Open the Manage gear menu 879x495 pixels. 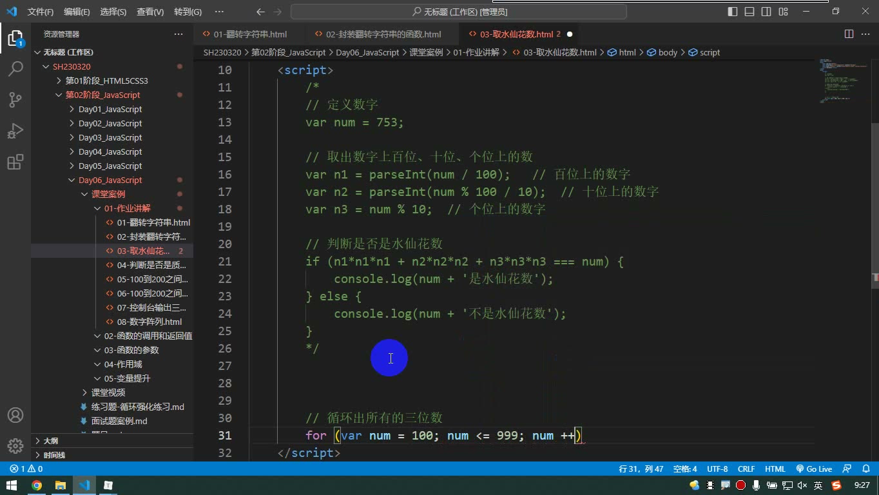pyautogui.click(x=15, y=445)
